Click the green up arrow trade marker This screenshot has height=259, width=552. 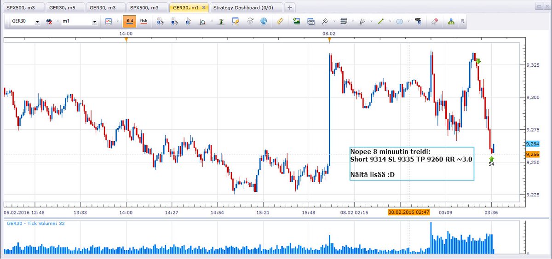pyautogui.click(x=491, y=159)
